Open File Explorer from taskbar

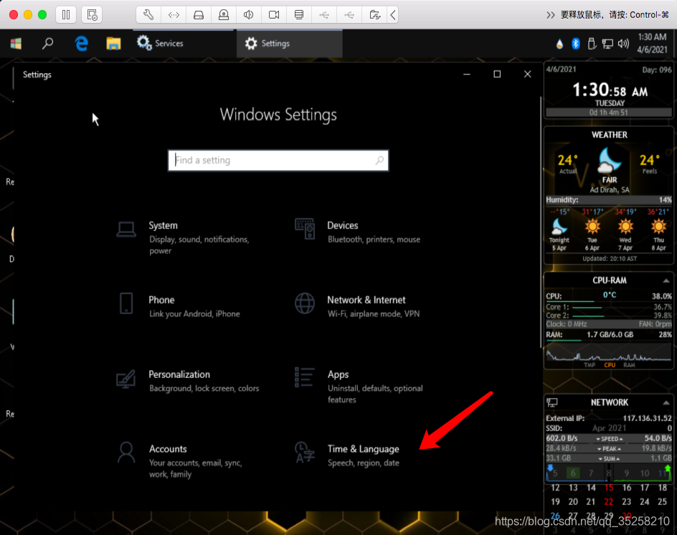tap(113, 43)
